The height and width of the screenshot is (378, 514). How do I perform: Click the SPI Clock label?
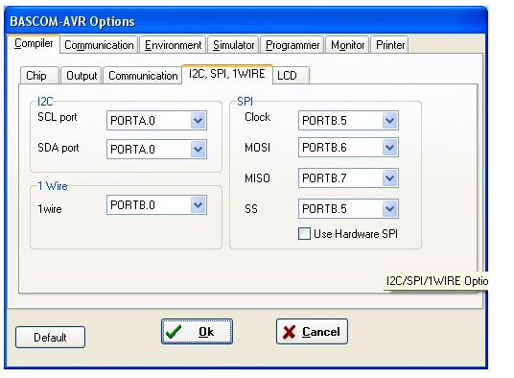[x=257, y=117]
